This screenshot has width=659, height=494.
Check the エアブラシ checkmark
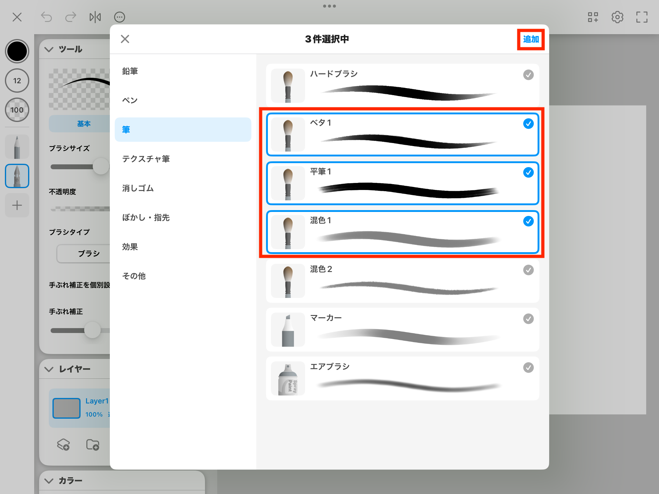tap(528, 367)
